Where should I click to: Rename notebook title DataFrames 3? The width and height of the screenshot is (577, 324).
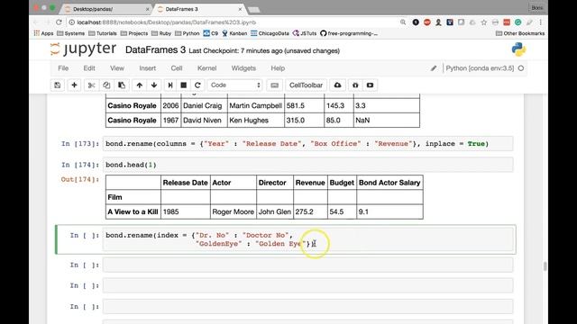(155, 50)
